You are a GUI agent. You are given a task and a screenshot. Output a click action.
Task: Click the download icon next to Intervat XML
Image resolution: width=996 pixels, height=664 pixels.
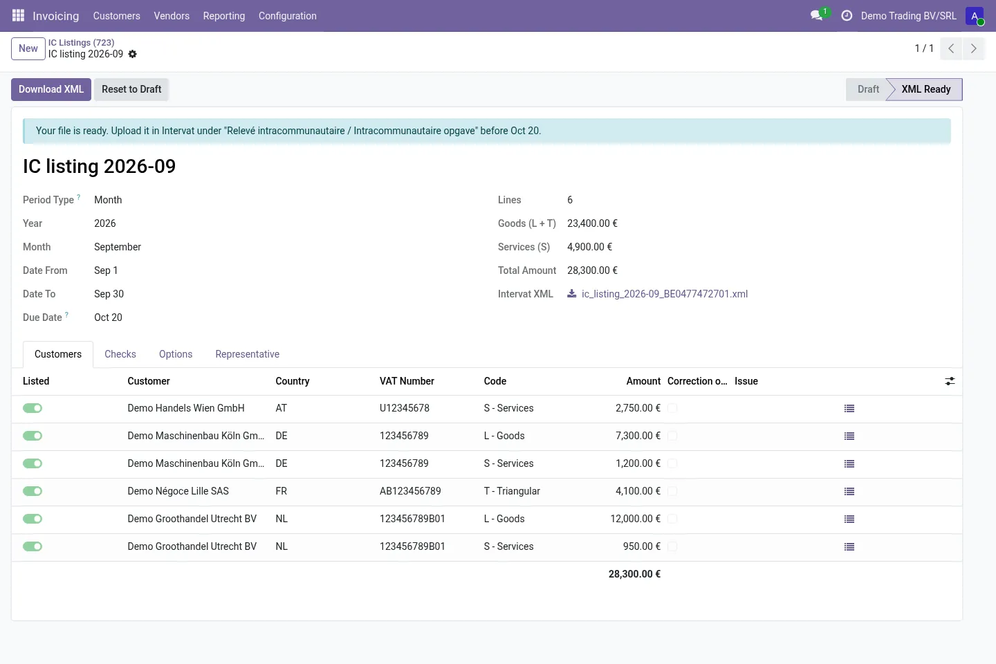click(x=572, y=294)
